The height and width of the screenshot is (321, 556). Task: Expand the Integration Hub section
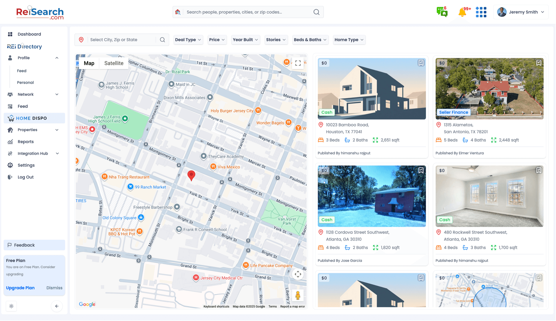(57, 154)
